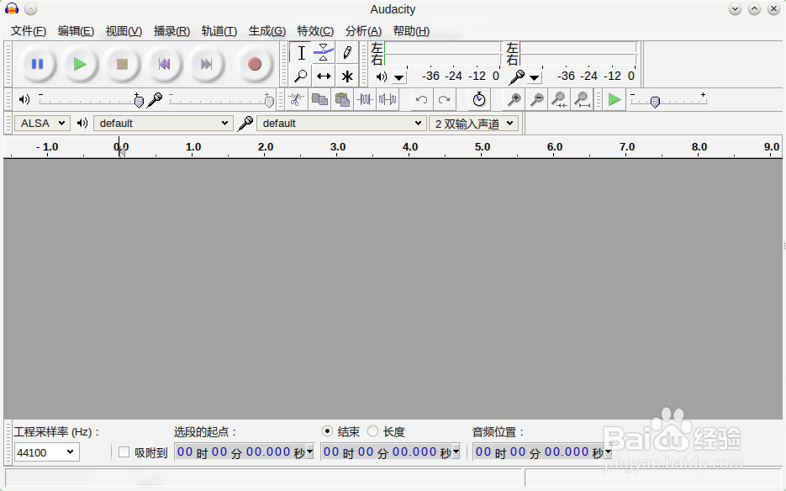
Task: Open the ALSA audio host dropdown
Action: click(41, 124)
